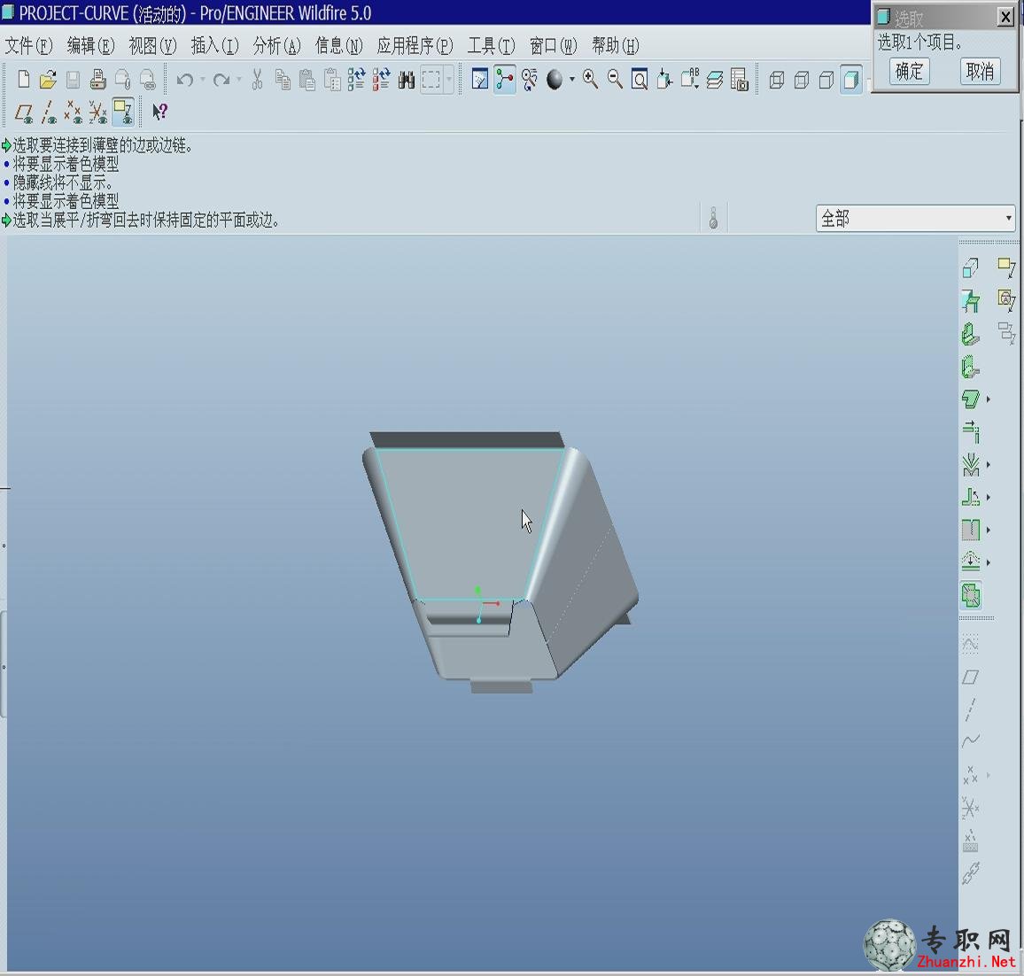
Task: Open a file with the folder icon
Action: (x=48, y=80)
